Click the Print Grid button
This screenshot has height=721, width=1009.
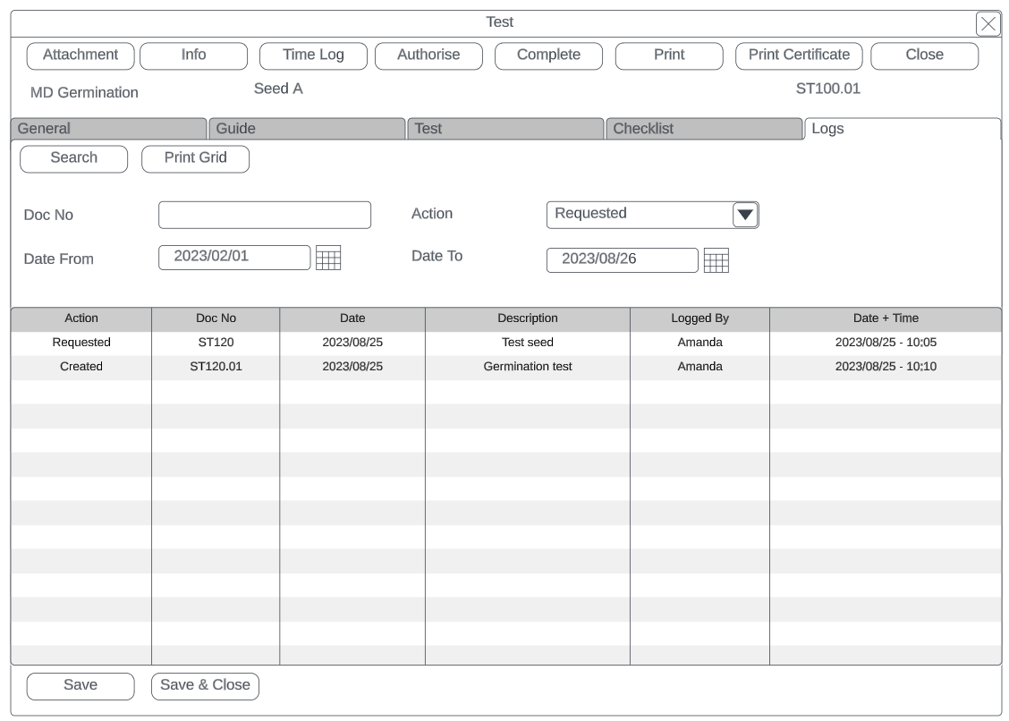tap(195, 158)
